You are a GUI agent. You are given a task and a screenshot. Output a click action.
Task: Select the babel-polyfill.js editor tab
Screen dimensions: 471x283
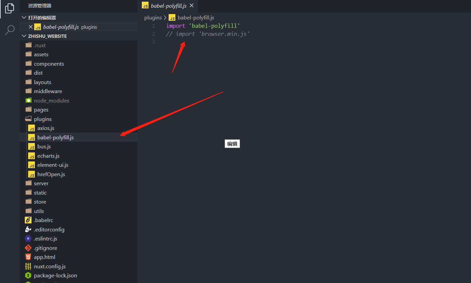[x=168, y=6]
